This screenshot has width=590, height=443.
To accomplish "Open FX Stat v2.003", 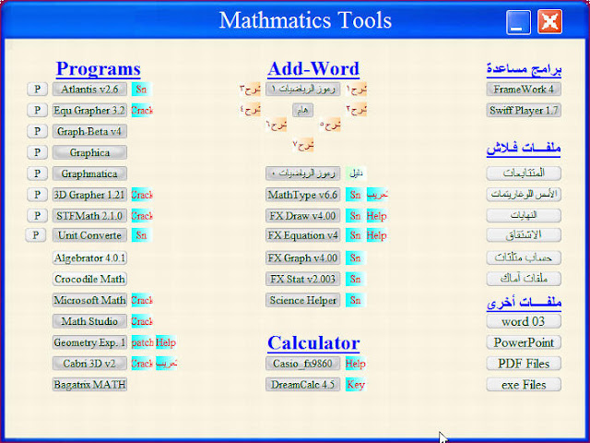I will click(303, 279).
